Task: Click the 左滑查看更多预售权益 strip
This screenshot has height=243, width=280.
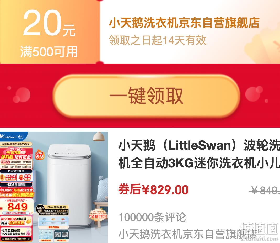Action: click(16, 239)
